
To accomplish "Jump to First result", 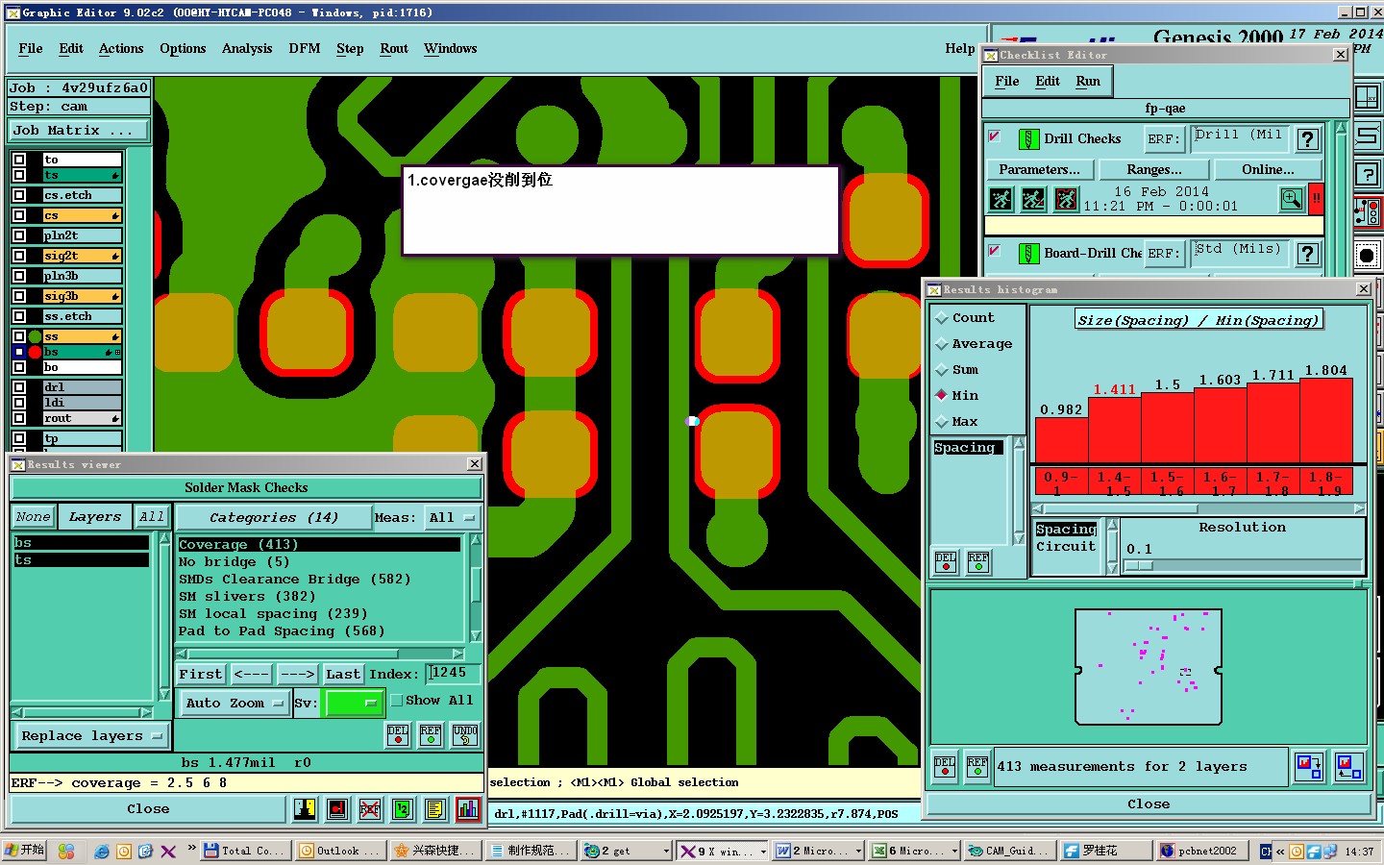I will (201, 674).
